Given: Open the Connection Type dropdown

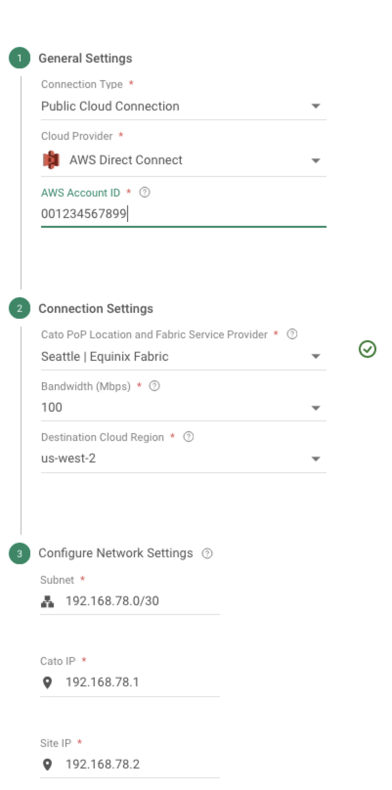Looking at the screenshot, I should [x=316, y=106].
